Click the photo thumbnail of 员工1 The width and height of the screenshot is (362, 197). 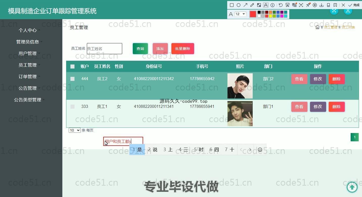[240, 114]
